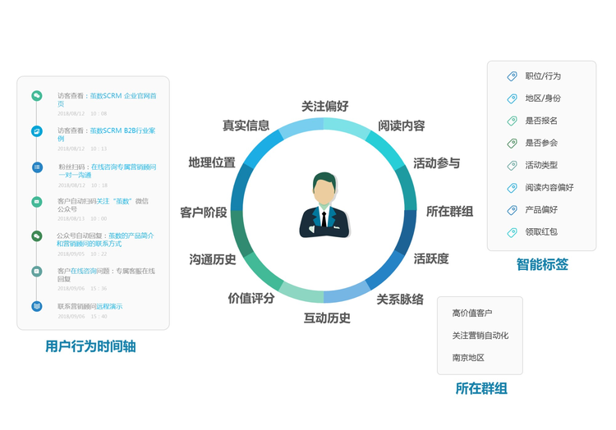616x430 pixels.
Task: Click the tag icon next to 活动类型
Action: tap(512, 166)
